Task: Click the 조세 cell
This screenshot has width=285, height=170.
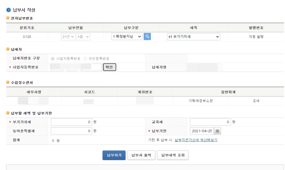Action: tap(256, 101)
